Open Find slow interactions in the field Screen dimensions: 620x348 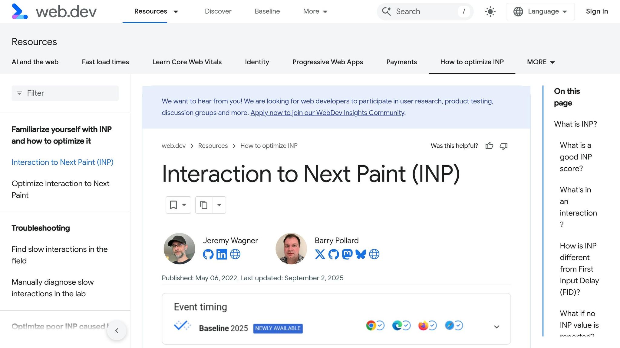pyautogui.click(x=60, y=255)
